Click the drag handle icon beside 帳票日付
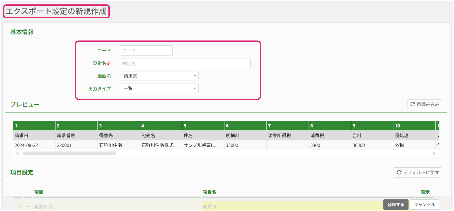This screenshot has height=211, width=454. click(28, 207)
